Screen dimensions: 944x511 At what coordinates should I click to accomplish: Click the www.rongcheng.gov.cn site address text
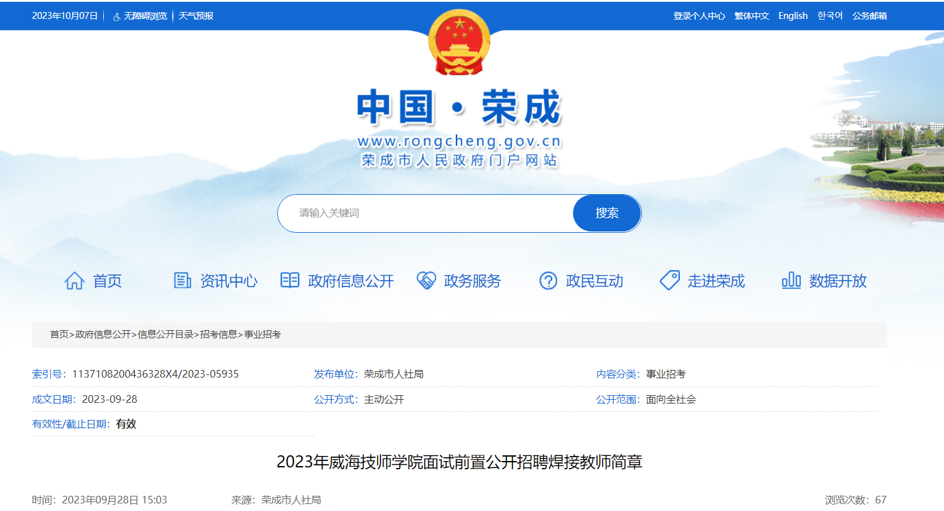[x=459, y=141]
